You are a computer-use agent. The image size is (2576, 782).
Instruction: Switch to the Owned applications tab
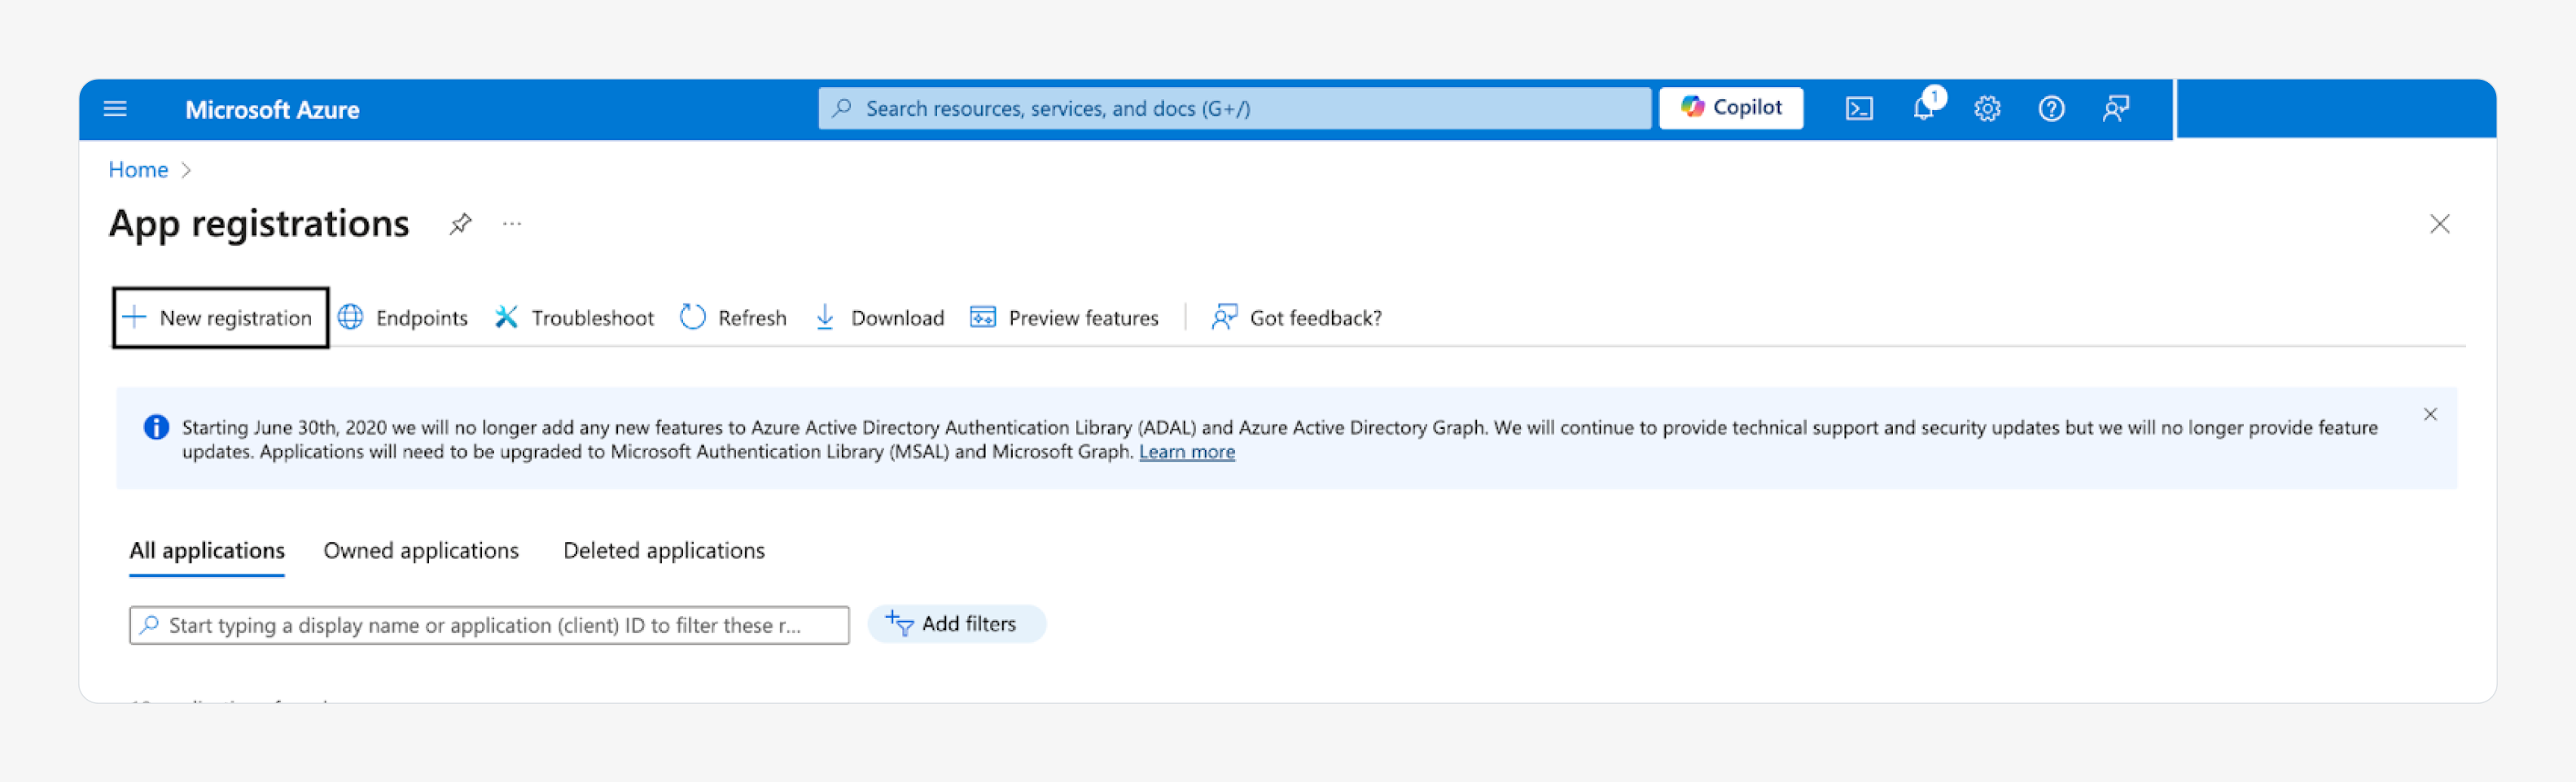coord(421,551)
